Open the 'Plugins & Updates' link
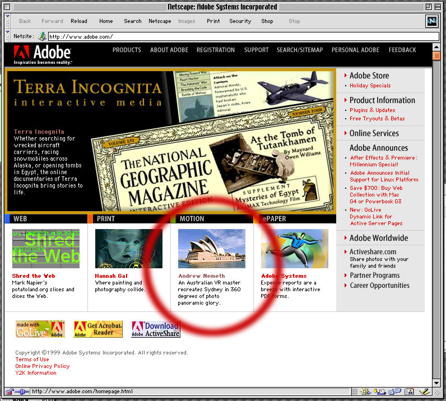Viewport: 446px width, 401px height. pos(373,110)
